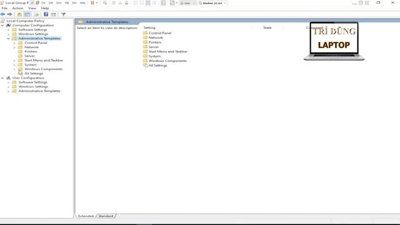Expand Windows Settings under Computer Configuration
400x225 pixels.
click(x=8, y=34)
